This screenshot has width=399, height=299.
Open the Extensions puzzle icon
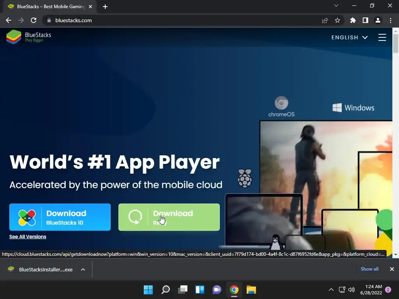[353, 20]
